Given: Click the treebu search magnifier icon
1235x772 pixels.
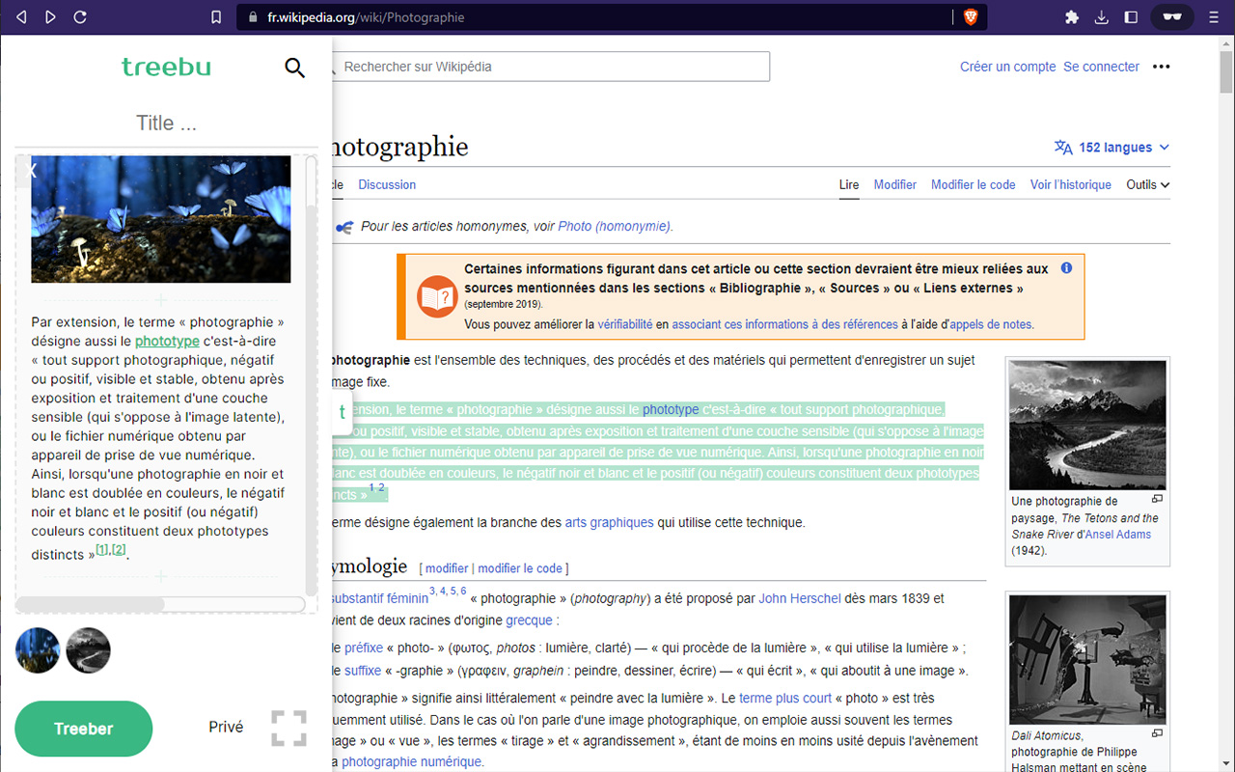Looking at the screenshot, I should 295,68.
